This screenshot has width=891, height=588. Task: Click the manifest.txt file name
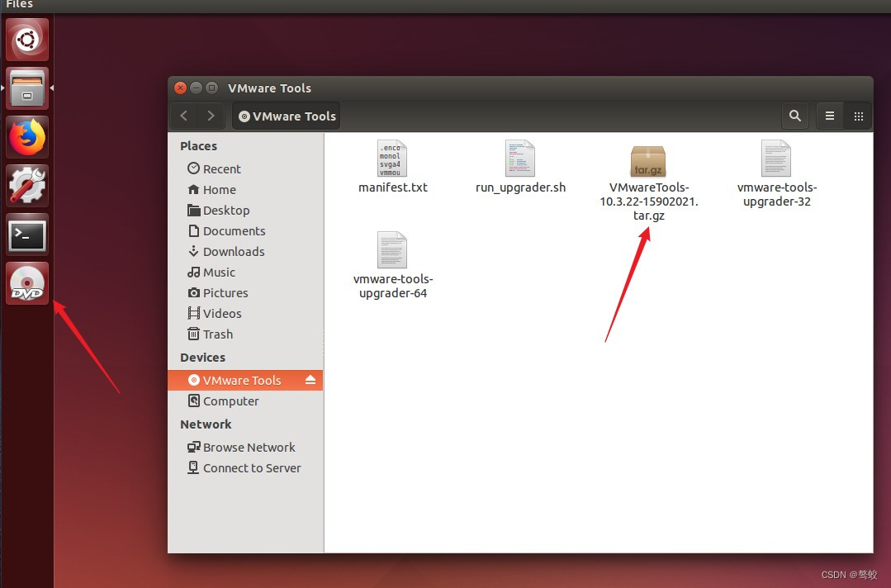point(393,187)
